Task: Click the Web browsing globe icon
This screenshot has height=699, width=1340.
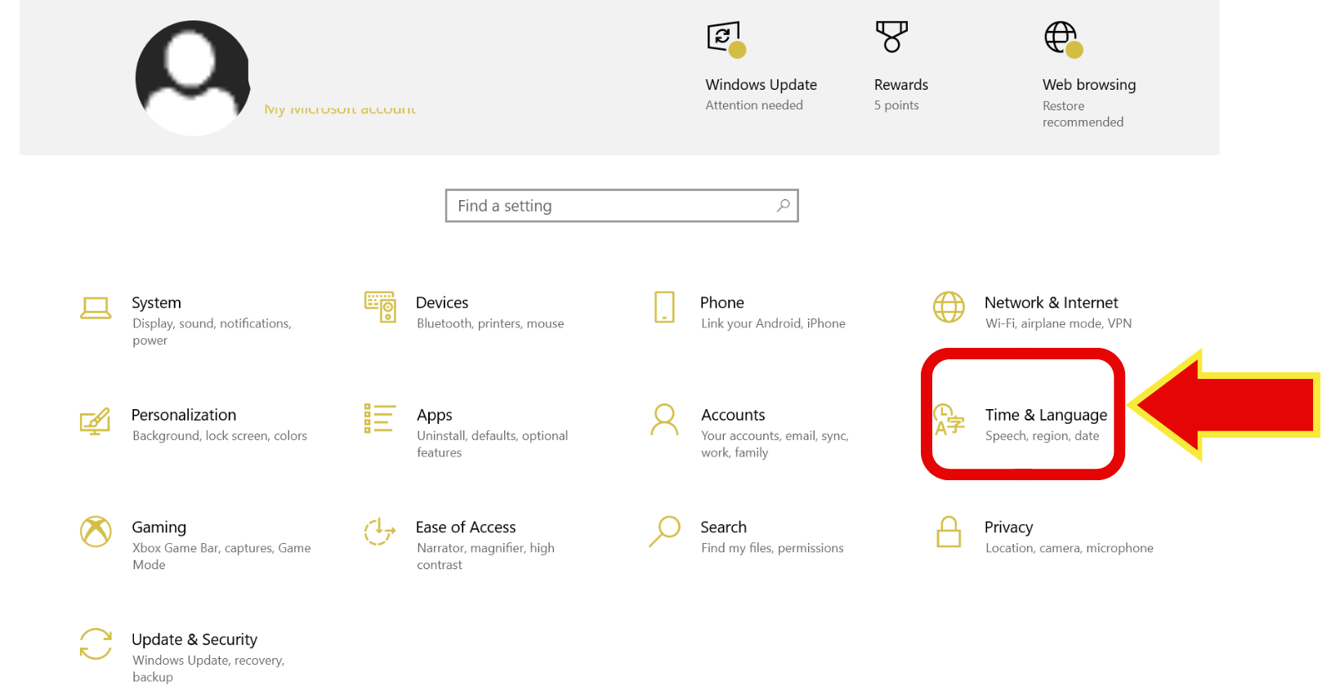Action: tap(1064, 39)
